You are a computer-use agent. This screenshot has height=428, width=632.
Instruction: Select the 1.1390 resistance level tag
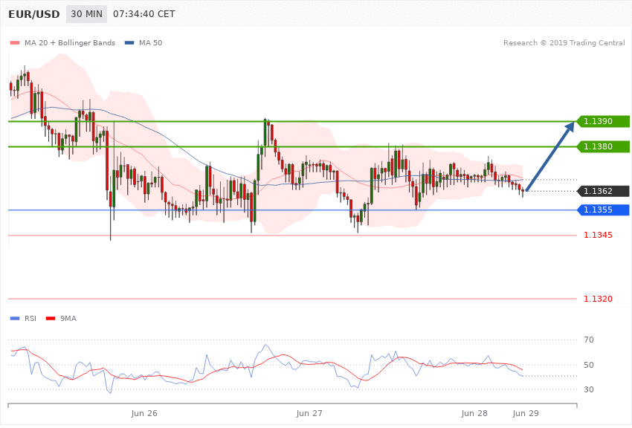[x=604, y=121]
